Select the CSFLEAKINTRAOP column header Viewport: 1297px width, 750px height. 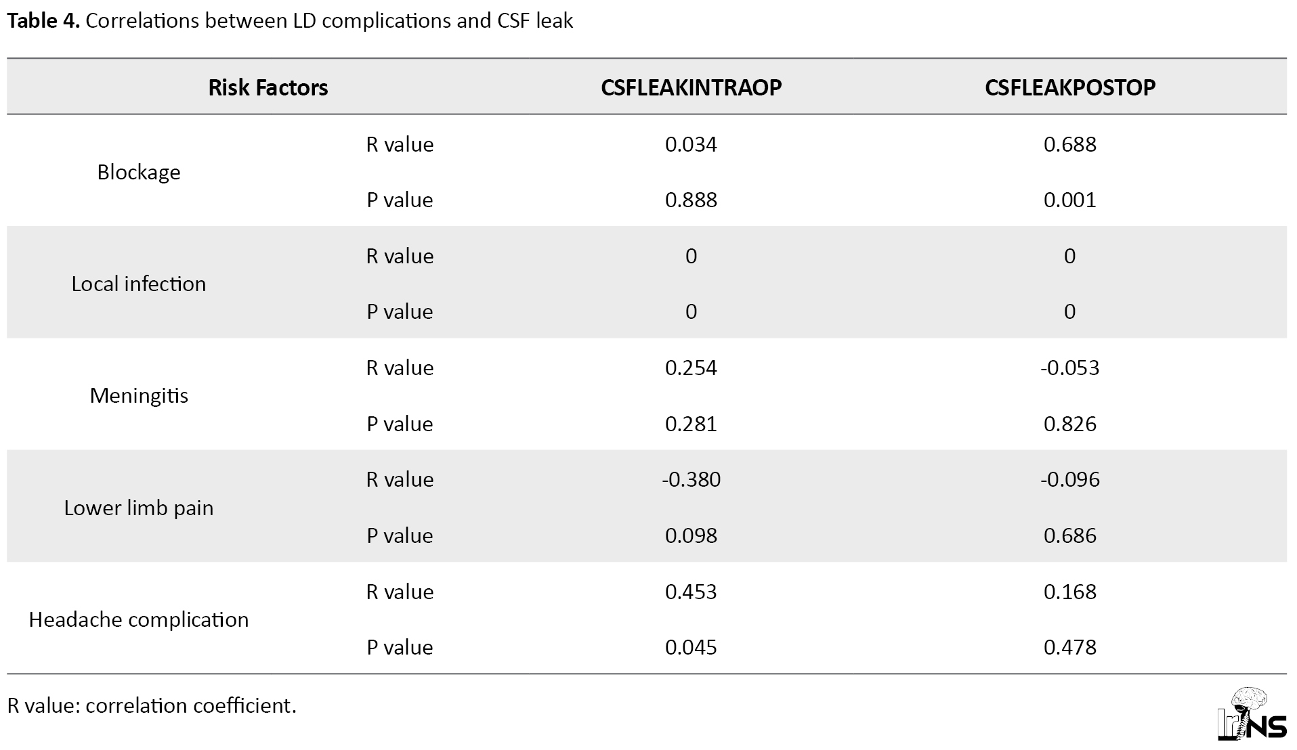click(691, 87)
